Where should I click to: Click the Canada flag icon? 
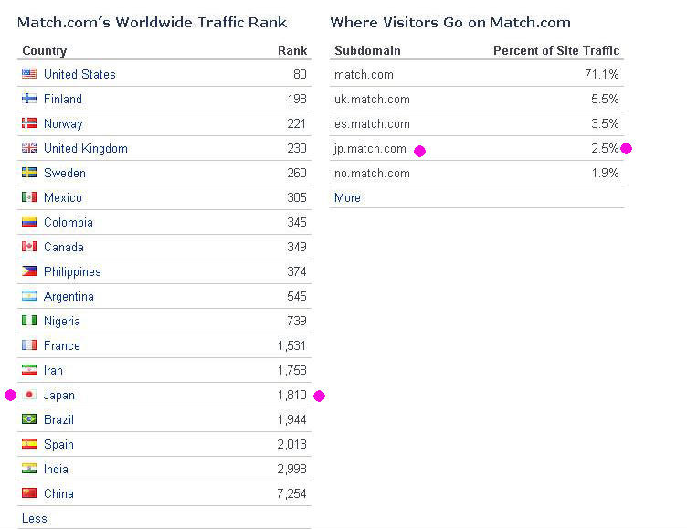point(28,247)
